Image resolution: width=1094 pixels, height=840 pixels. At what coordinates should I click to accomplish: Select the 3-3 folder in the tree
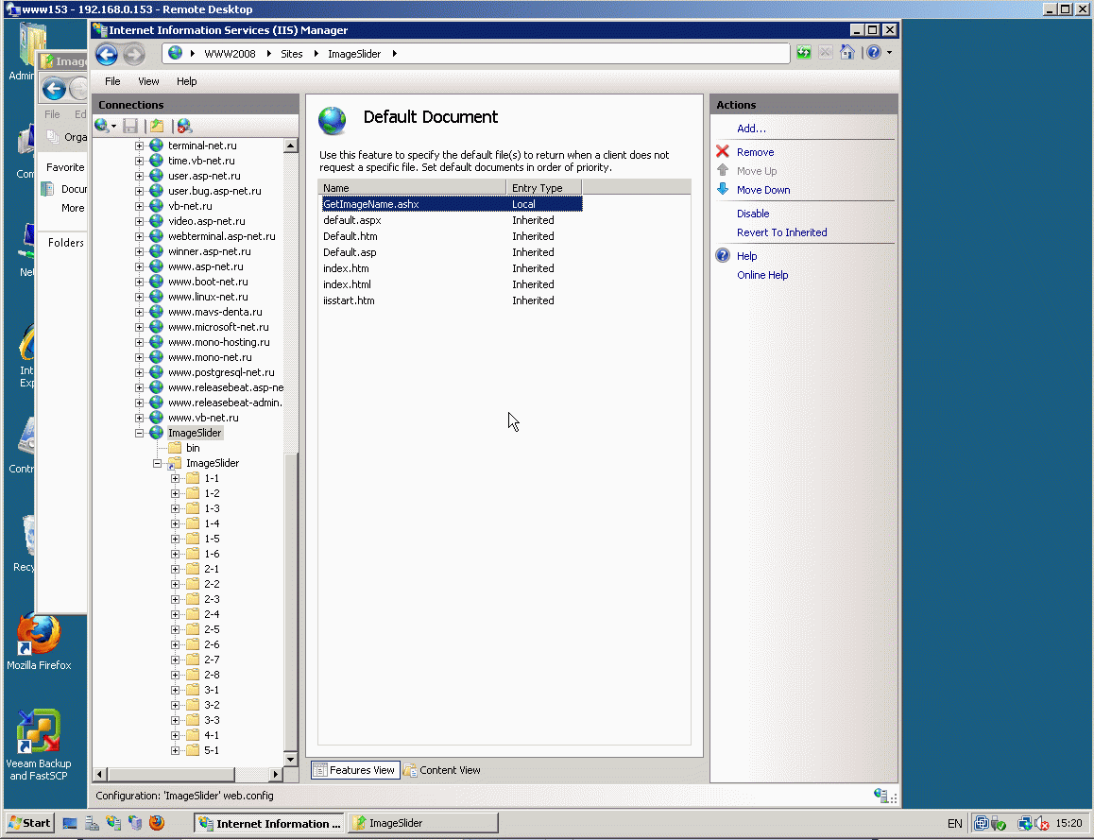[x=212, y=720]
